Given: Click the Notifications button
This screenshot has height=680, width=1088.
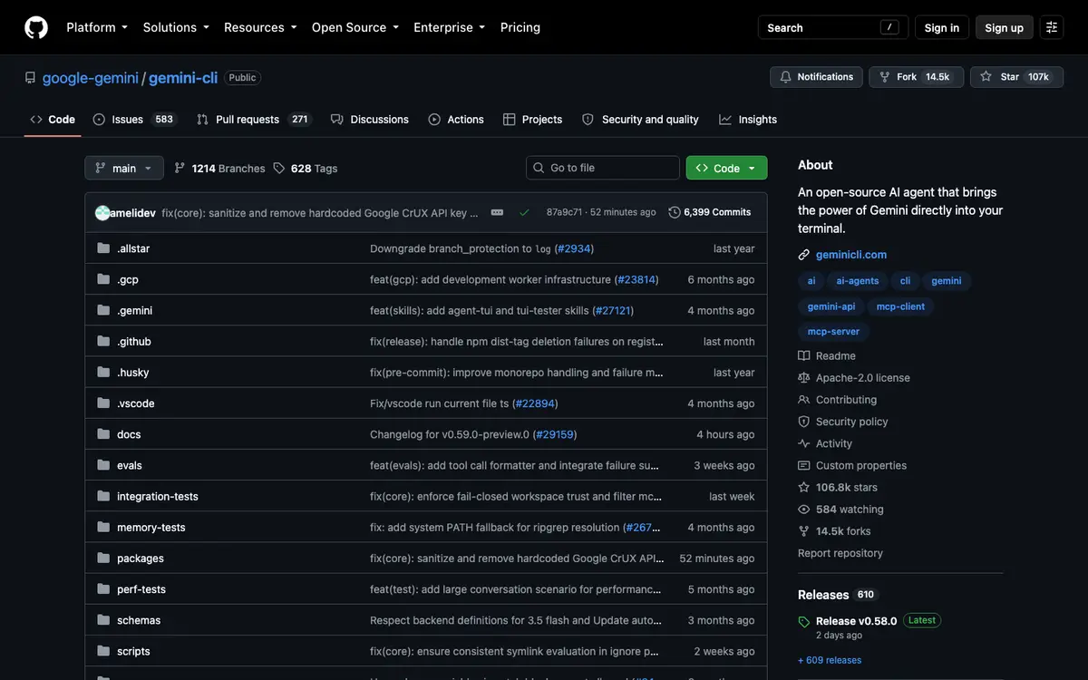Looking at the screenshot, I should click(x=817, y=77).
